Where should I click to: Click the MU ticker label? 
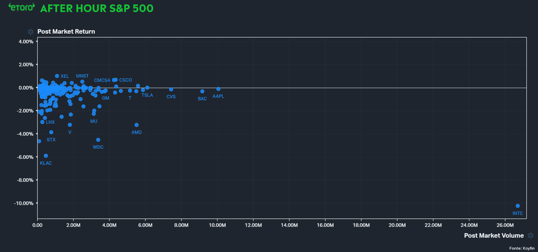[x=94, y=121]
